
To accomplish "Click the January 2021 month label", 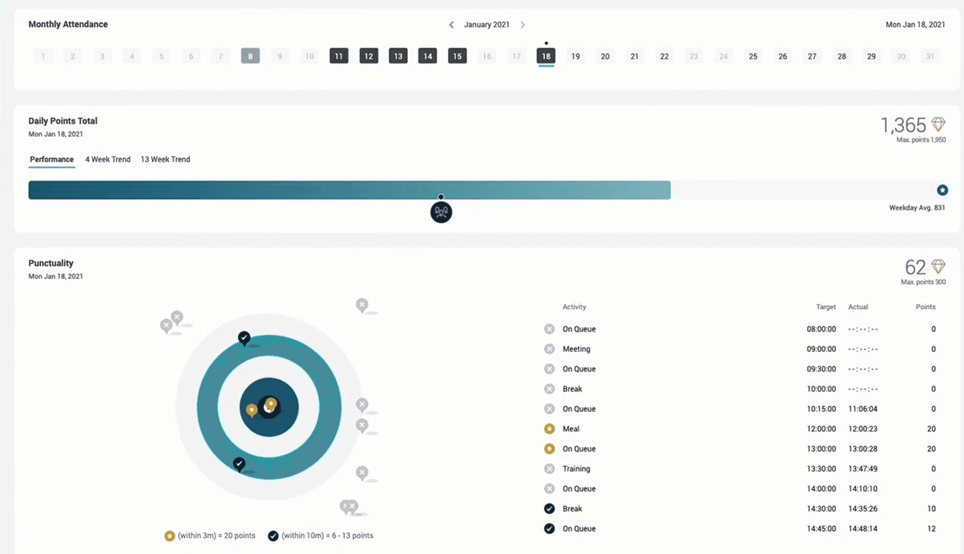I will 487,25.
